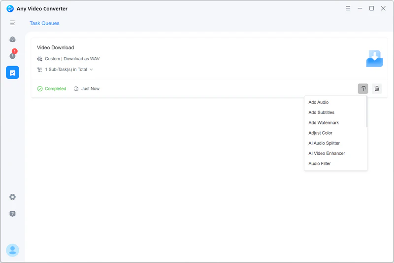Viewport: 394px width, 263px height.
Task: Select Audio Filter menu item
Action: coord(320,163)
